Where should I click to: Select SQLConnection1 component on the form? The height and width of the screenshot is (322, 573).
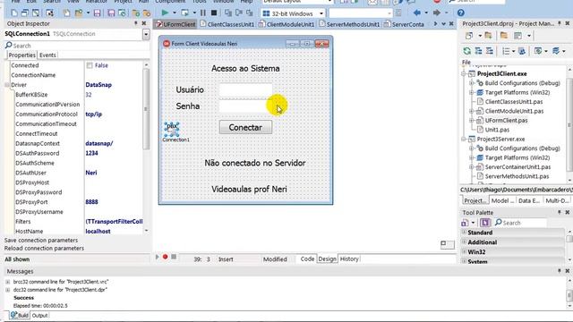click(x=172, y=129)
